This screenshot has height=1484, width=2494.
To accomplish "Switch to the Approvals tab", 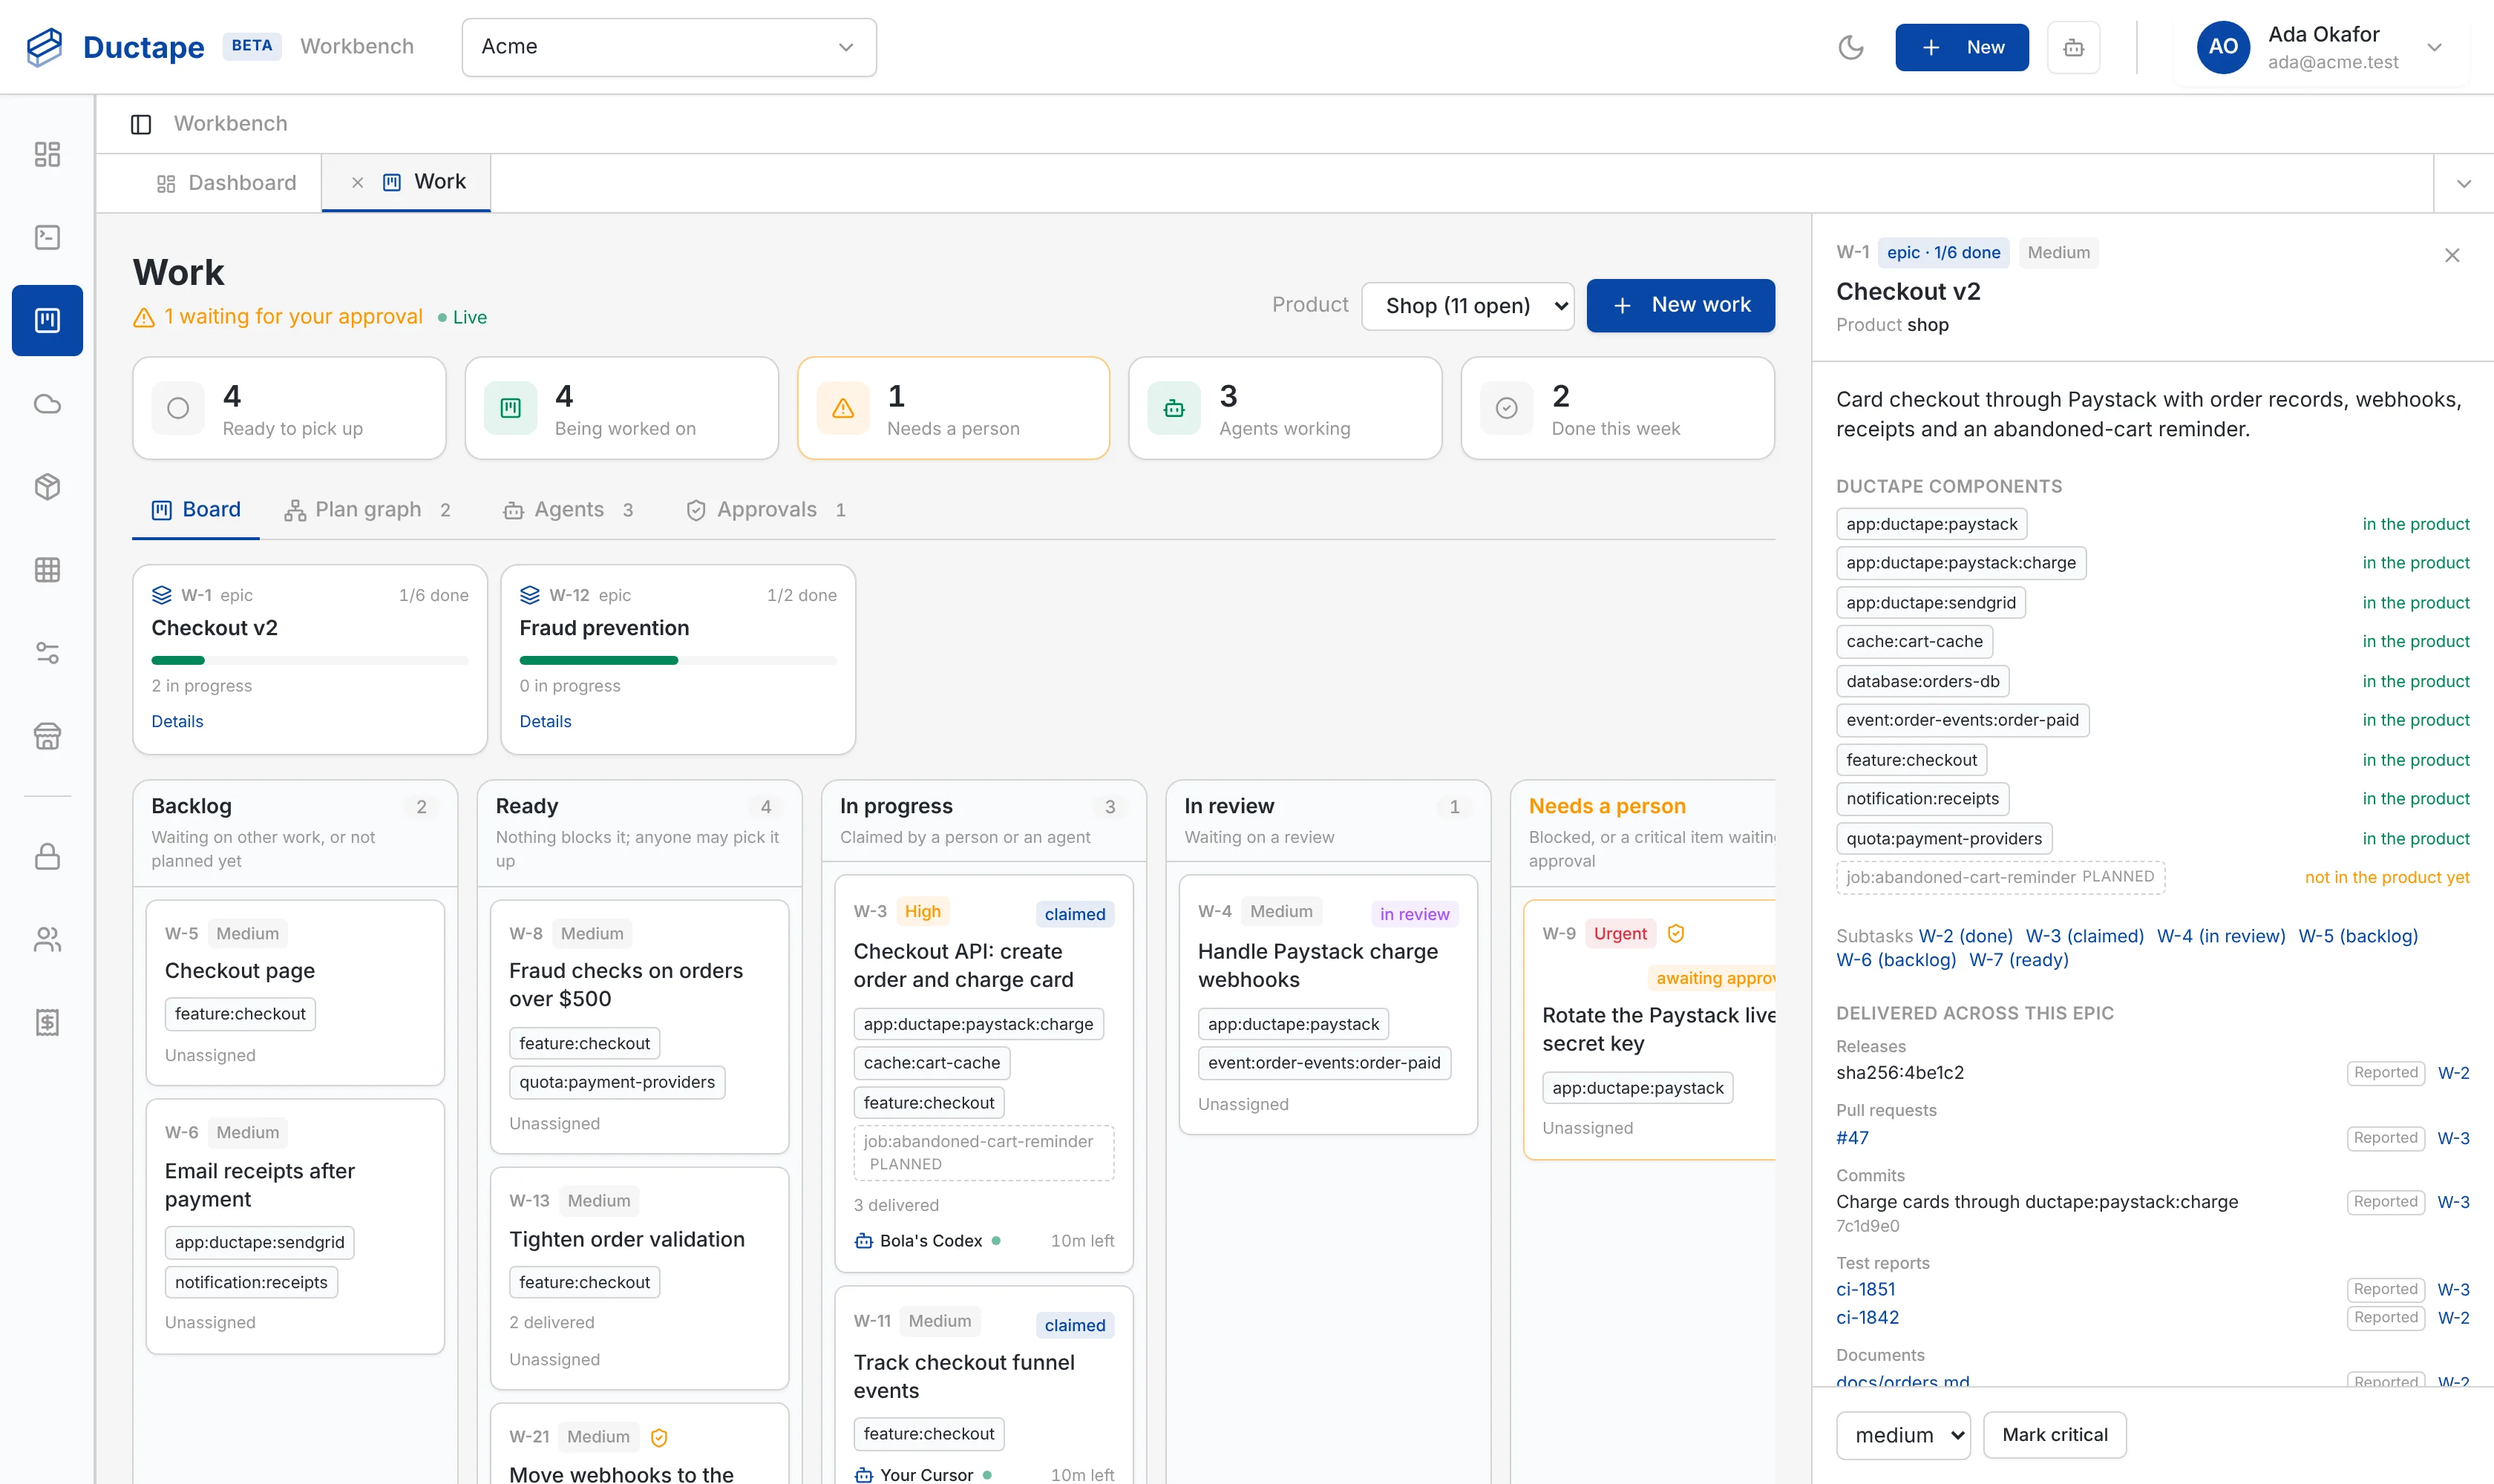I will pyautogui.click(x=766, y=510).
